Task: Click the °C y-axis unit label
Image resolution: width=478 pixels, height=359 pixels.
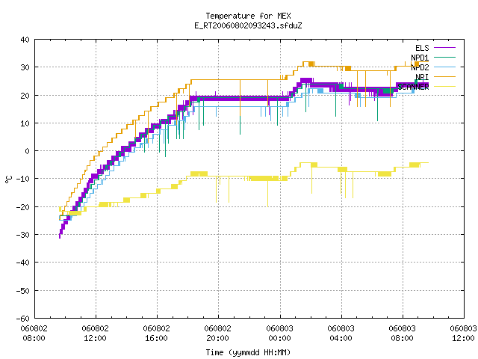Action: [9, 179]
